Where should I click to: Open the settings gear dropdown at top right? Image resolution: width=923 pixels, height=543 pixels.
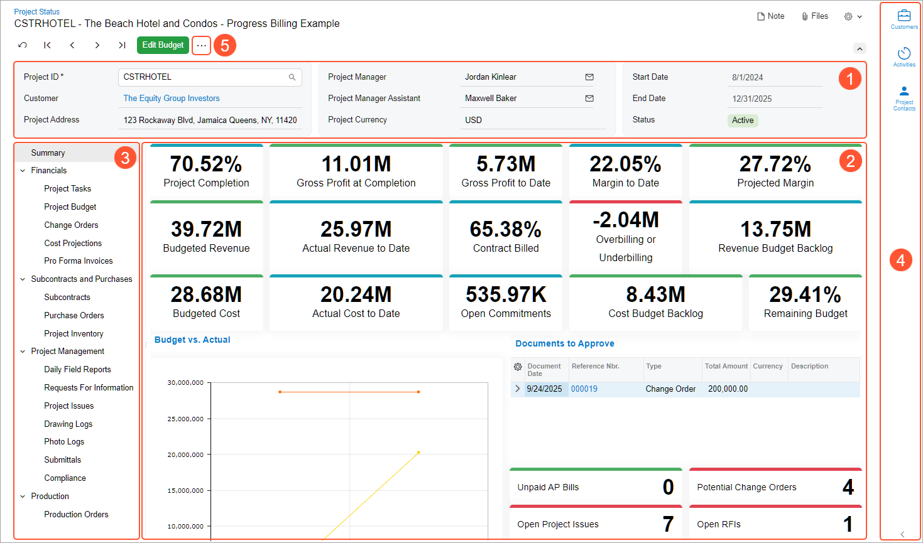click(853, 16)
